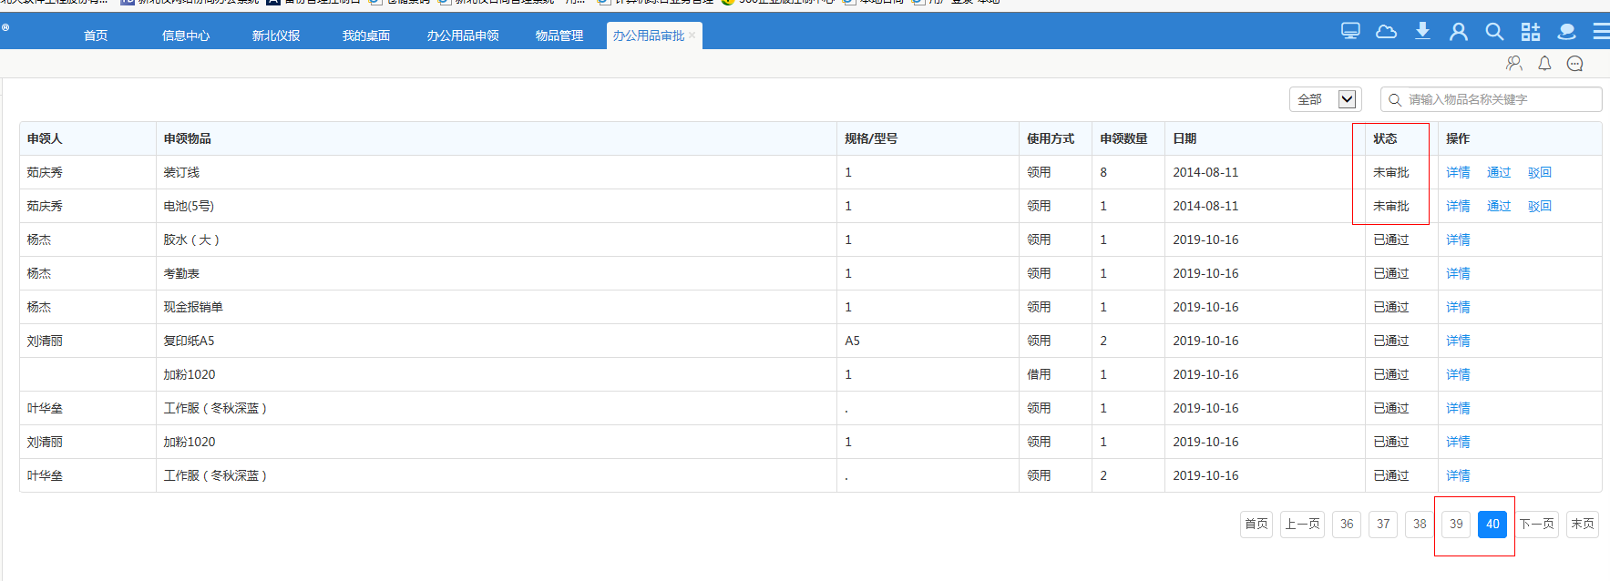Click the contacts people icon below header
Viewport: 1610px width, 581px height.
(1514, 63)
